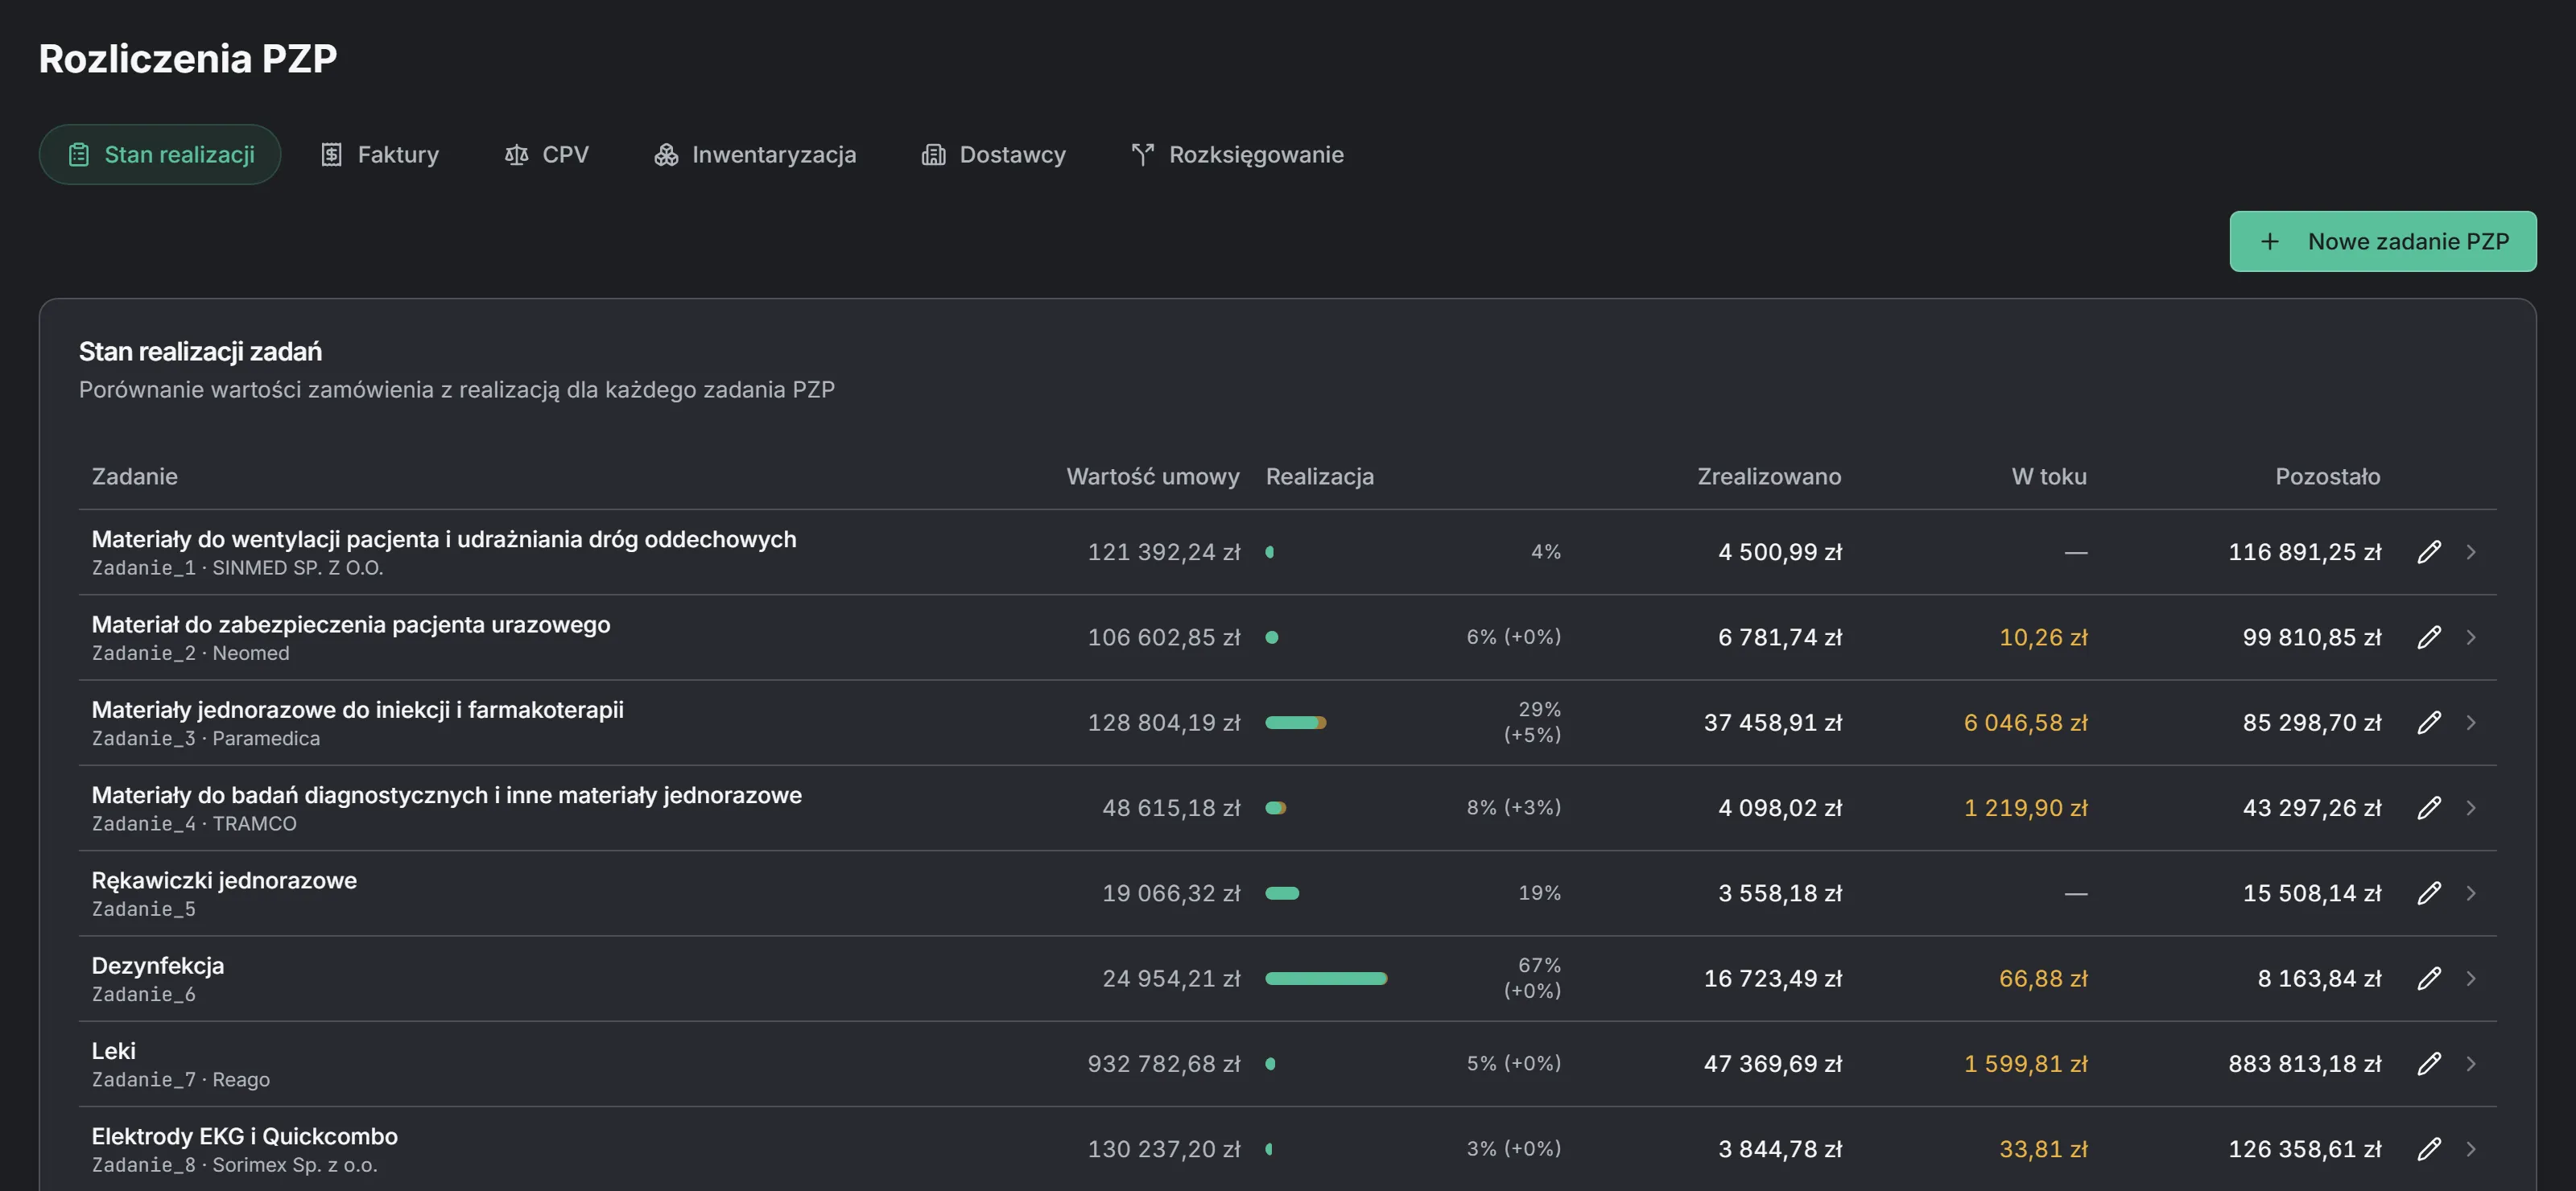
Task: Click W toku amount 6 046,58 zł
Action: pos(2026,723)
